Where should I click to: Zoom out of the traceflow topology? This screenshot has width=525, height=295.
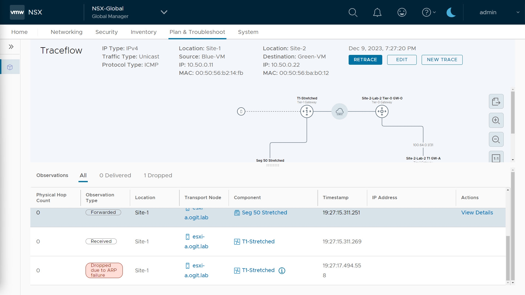tap(496, 140)
